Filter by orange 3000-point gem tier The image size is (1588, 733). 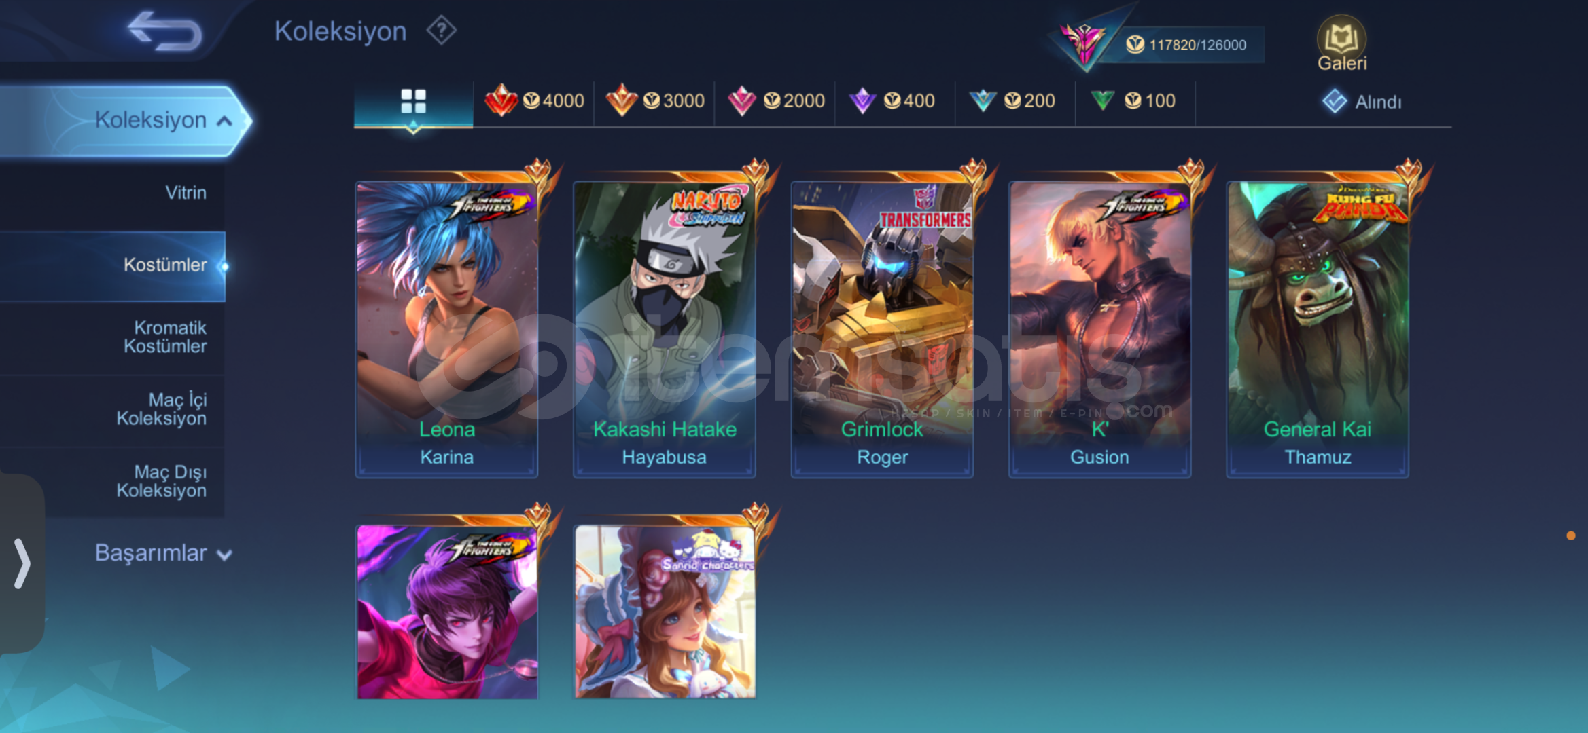click(655, 101)
